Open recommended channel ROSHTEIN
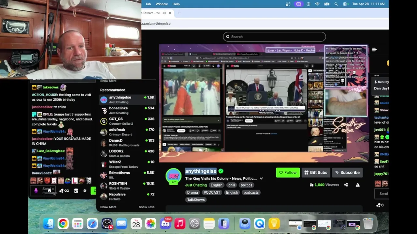The width and height of the screenshot is (417, 234). pos(127,186)
